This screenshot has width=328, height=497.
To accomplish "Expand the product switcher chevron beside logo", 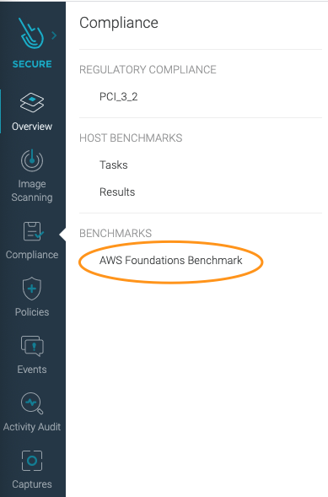I will pyautogui.click(x=54, y=35).
